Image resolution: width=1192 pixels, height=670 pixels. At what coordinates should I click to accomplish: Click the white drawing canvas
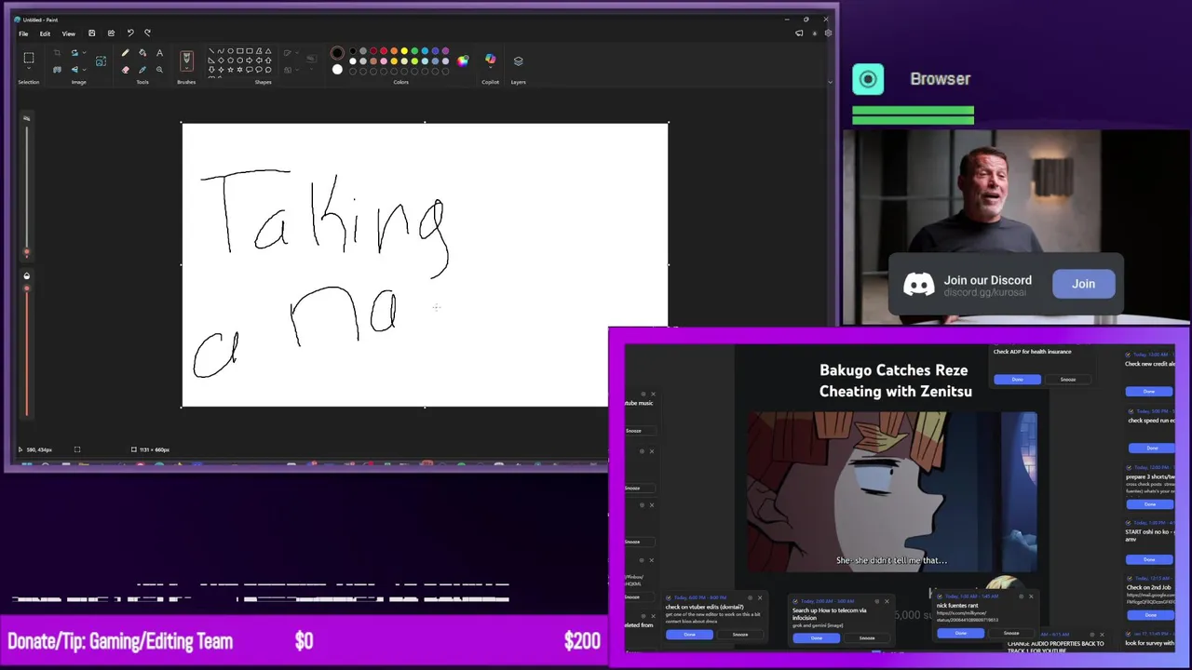tap(425, 264)
